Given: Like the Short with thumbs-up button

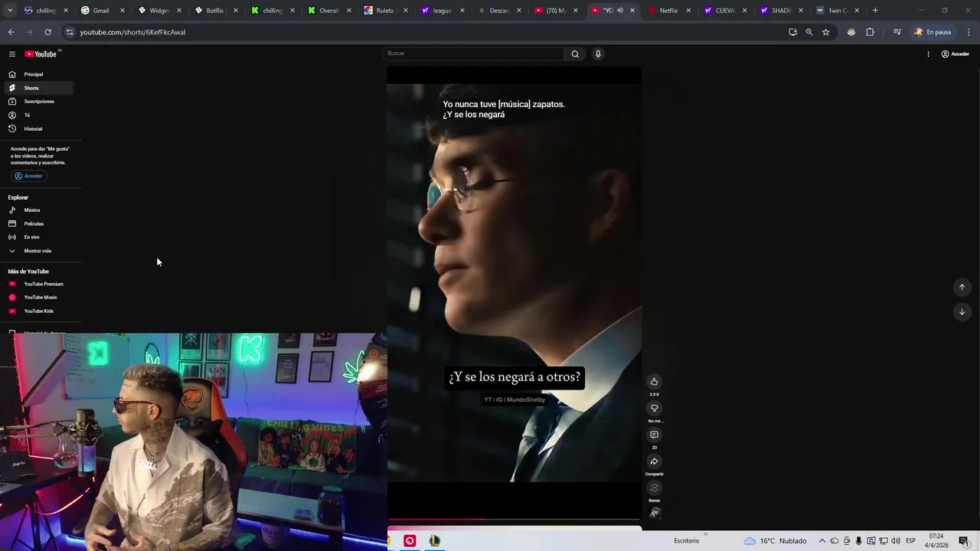Looking at the screenshot, I should (654, 382).
